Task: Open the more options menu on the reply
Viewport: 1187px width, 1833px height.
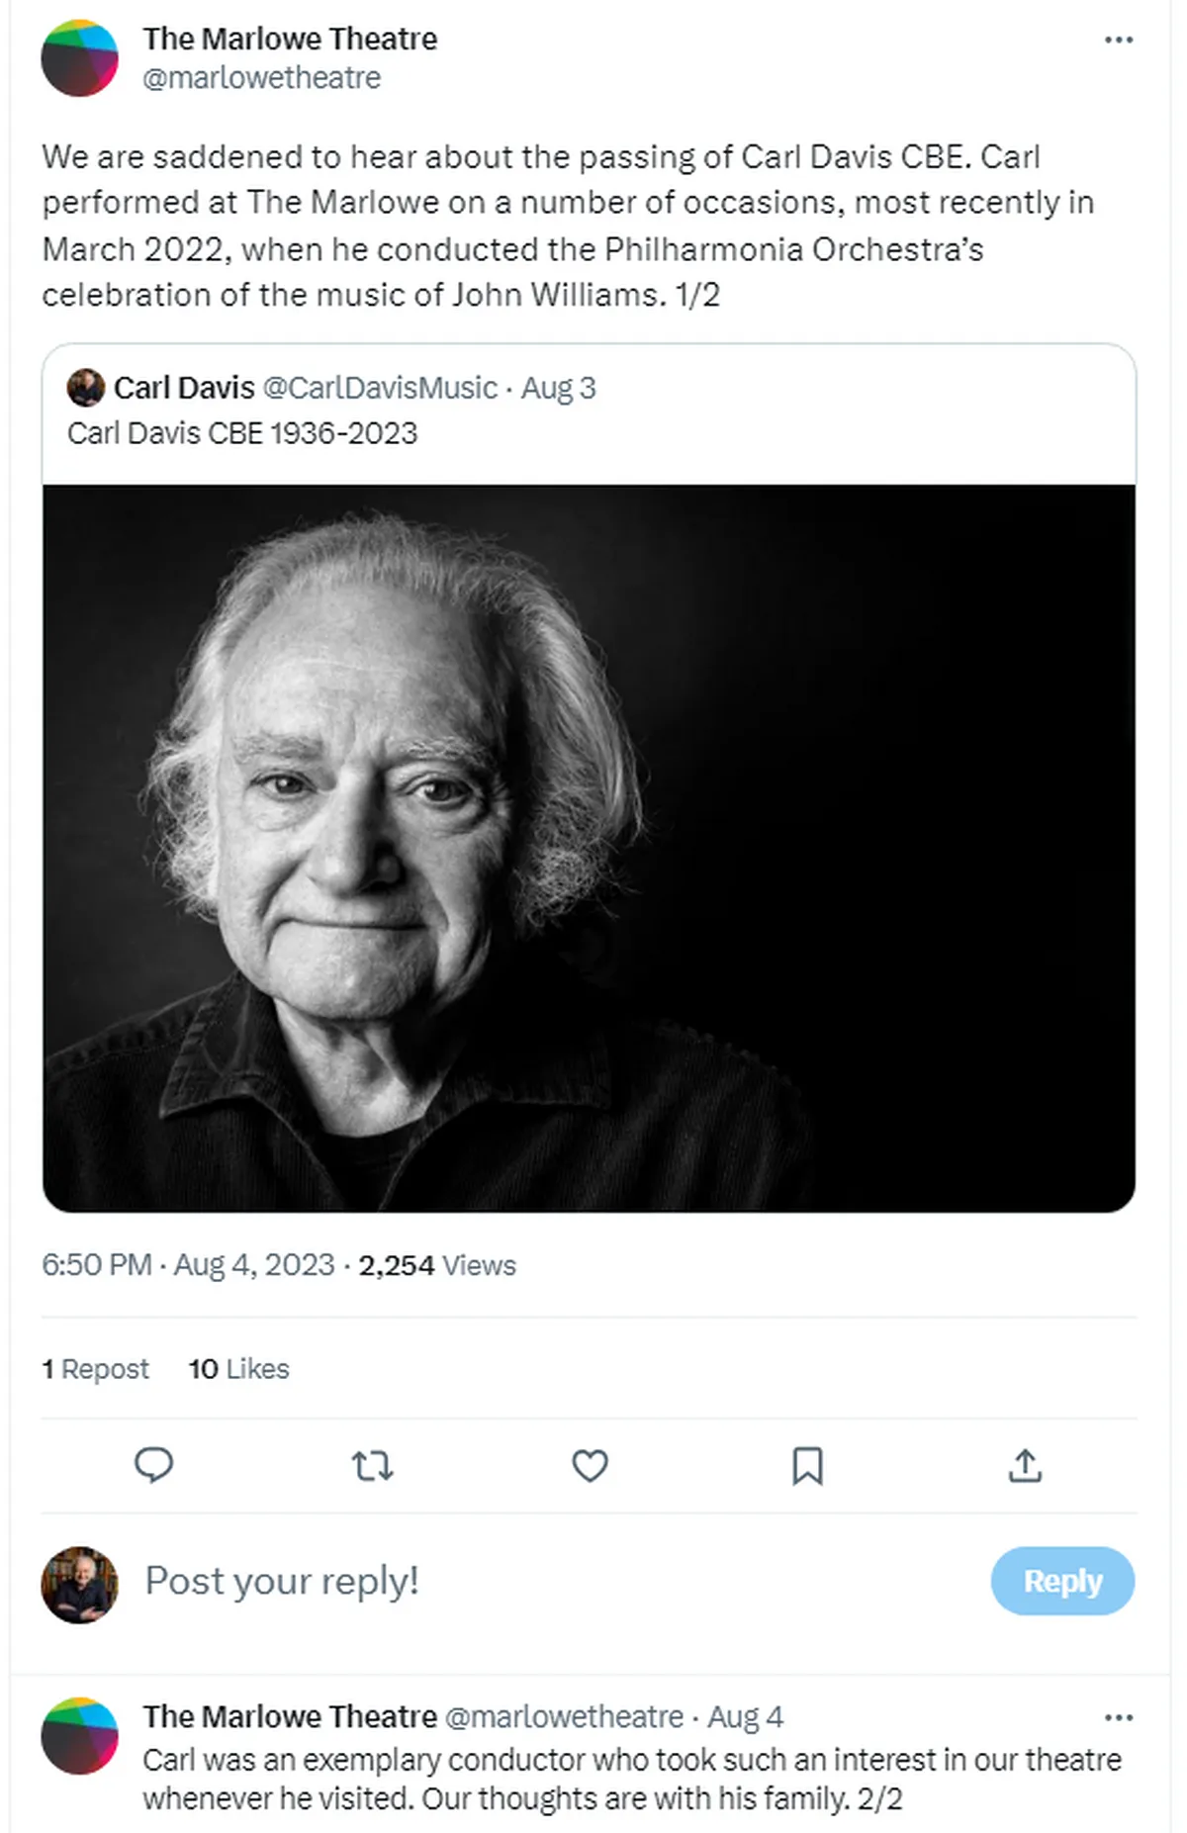Action: pos(1118,1716)
